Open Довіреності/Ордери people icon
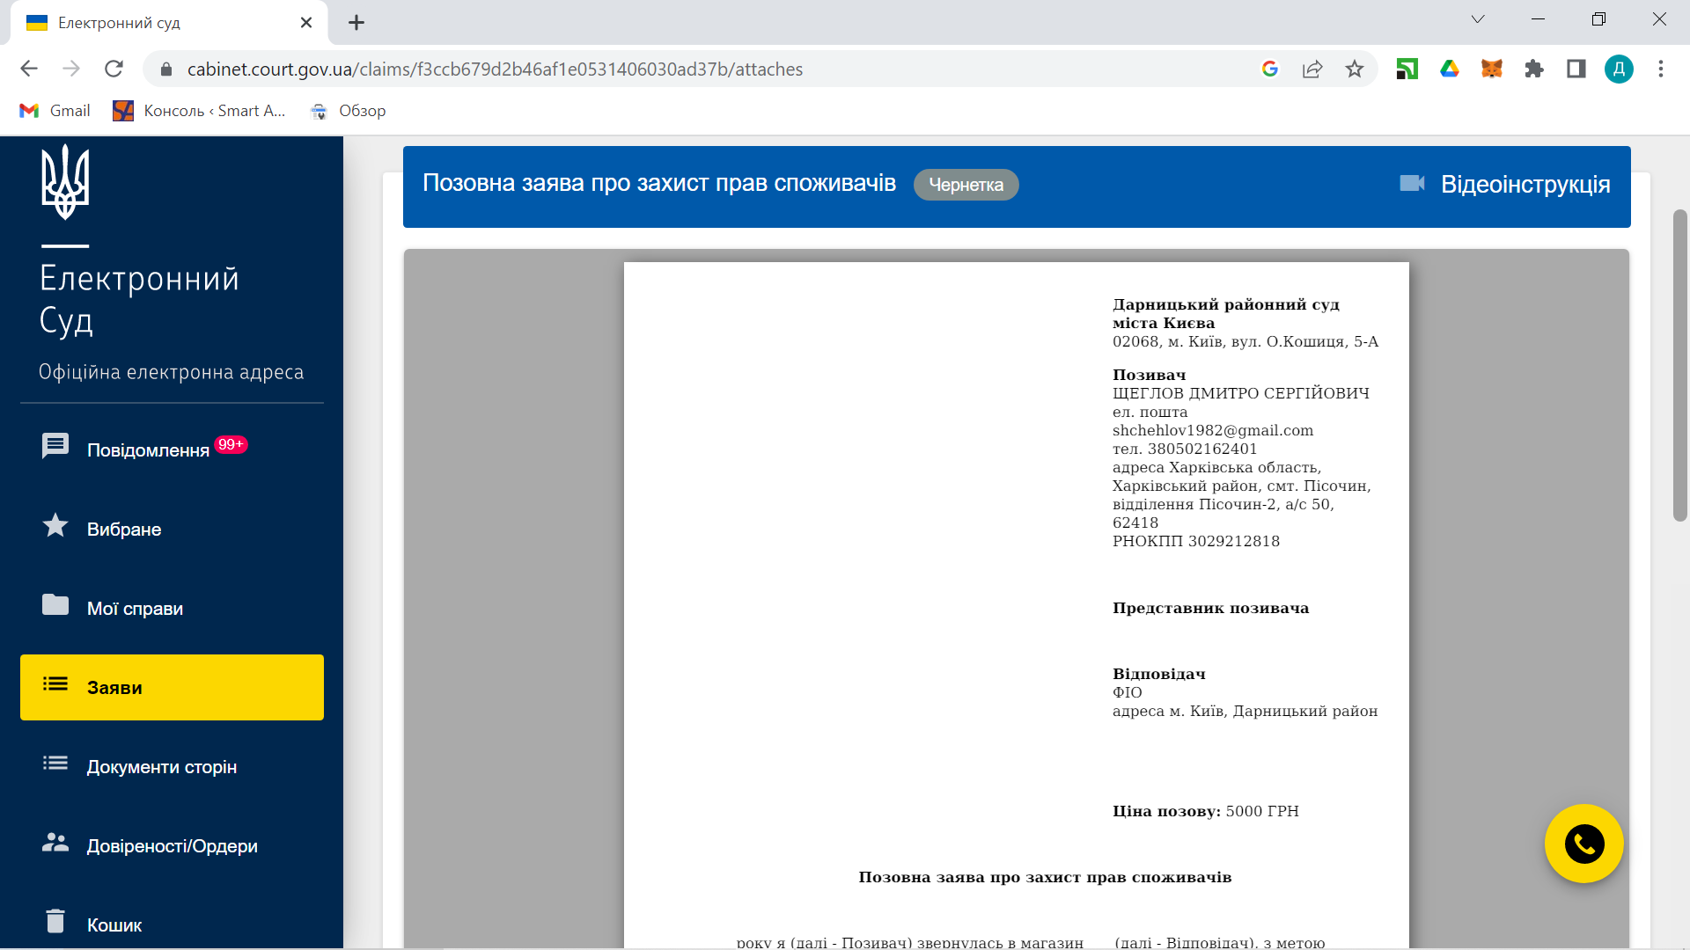1690x950 pixels. 55,843
